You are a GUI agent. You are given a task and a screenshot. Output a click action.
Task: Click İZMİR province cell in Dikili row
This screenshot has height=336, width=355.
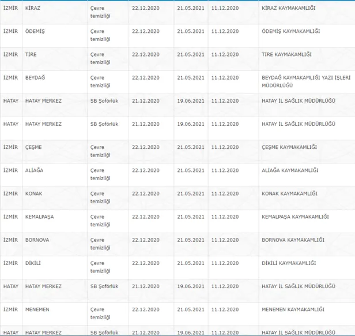tap(10, 263)
